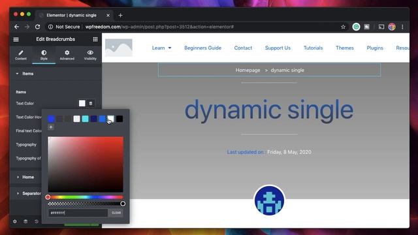Select the cyan preset swatch
This screenshot has height=235, width=418.
(x=86, y=119)
